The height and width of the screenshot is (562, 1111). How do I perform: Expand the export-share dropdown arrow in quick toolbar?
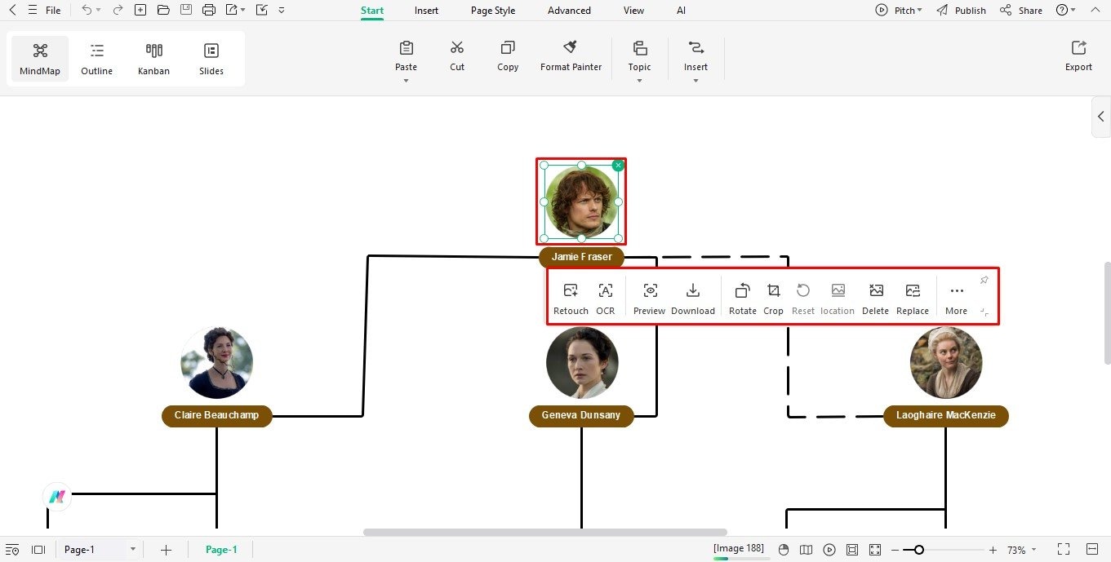[x=243, y=11]
